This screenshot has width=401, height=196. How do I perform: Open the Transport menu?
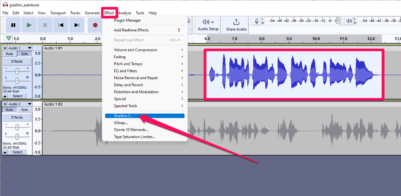58,13
